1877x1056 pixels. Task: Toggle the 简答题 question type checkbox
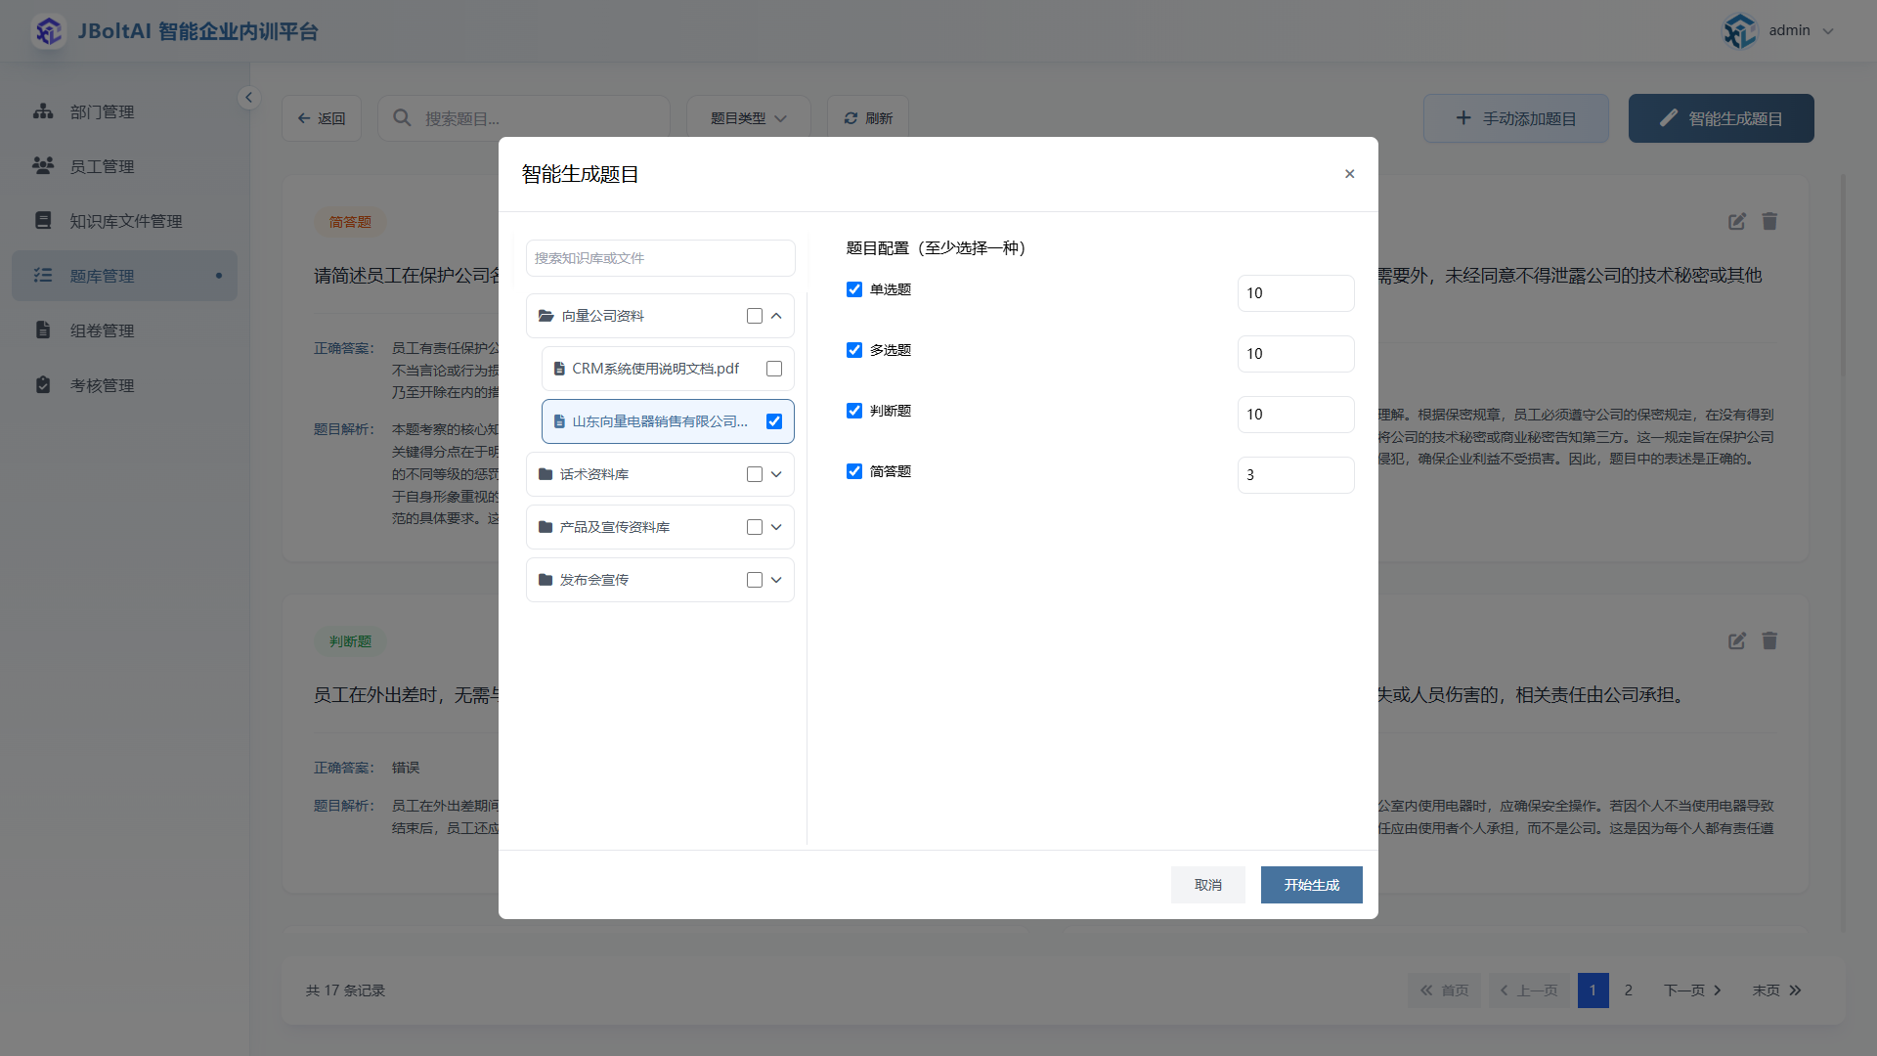coord(854,471)
